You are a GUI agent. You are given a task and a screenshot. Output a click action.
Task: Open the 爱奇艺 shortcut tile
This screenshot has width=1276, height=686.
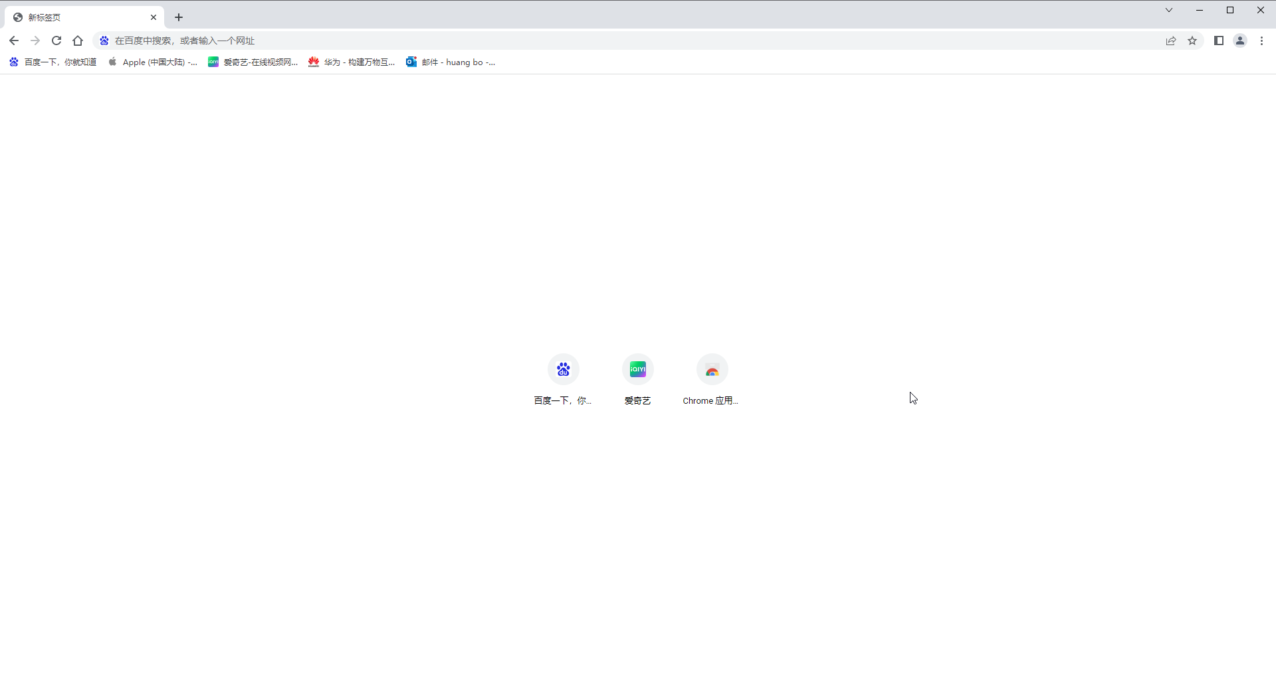[x=638, y=379]
